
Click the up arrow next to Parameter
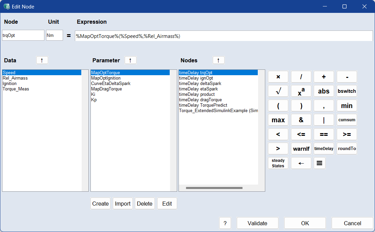coord(130,60)
